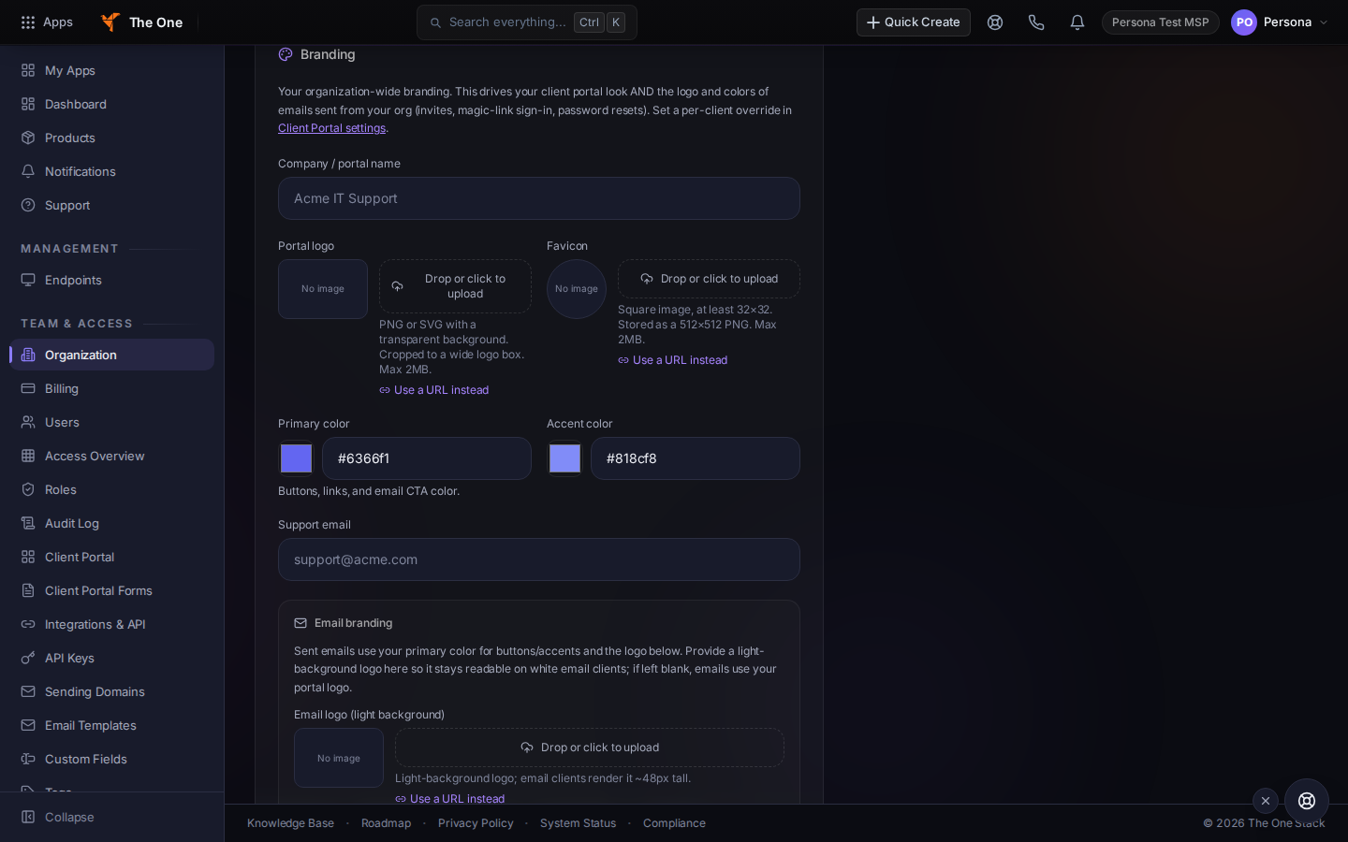This screenshot has height=842, width=1348.
Task: Click the Sending Domains envelope icon
Action: tap(28, 691)
